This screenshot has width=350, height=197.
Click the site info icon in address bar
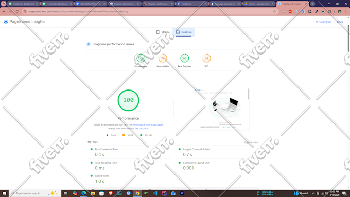tap(25, 11)
